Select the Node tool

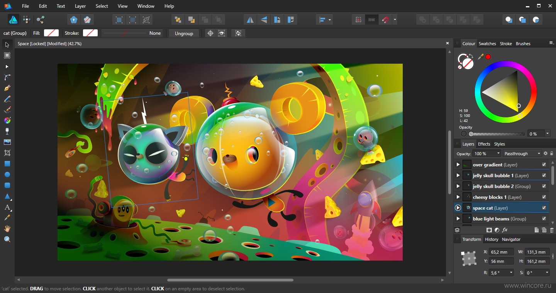pos(7,67)
